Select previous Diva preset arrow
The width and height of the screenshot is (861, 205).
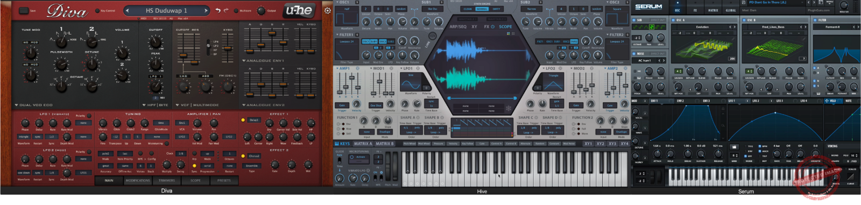click(x=128, y=10)
